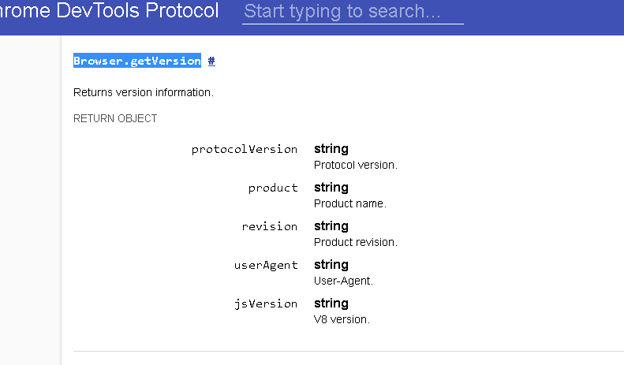The width and height of the screenshot is (624, 365).
Task: Select the "Product name." description text
Action: (350, 203)
